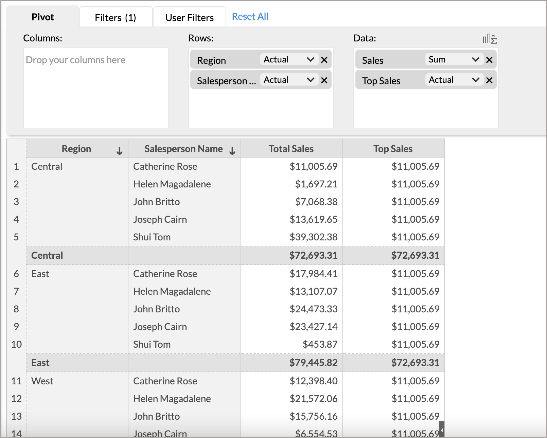This screenshot has height=438, width=547.
Task: Remove the Sales field from Data
Action: [489, 60]
